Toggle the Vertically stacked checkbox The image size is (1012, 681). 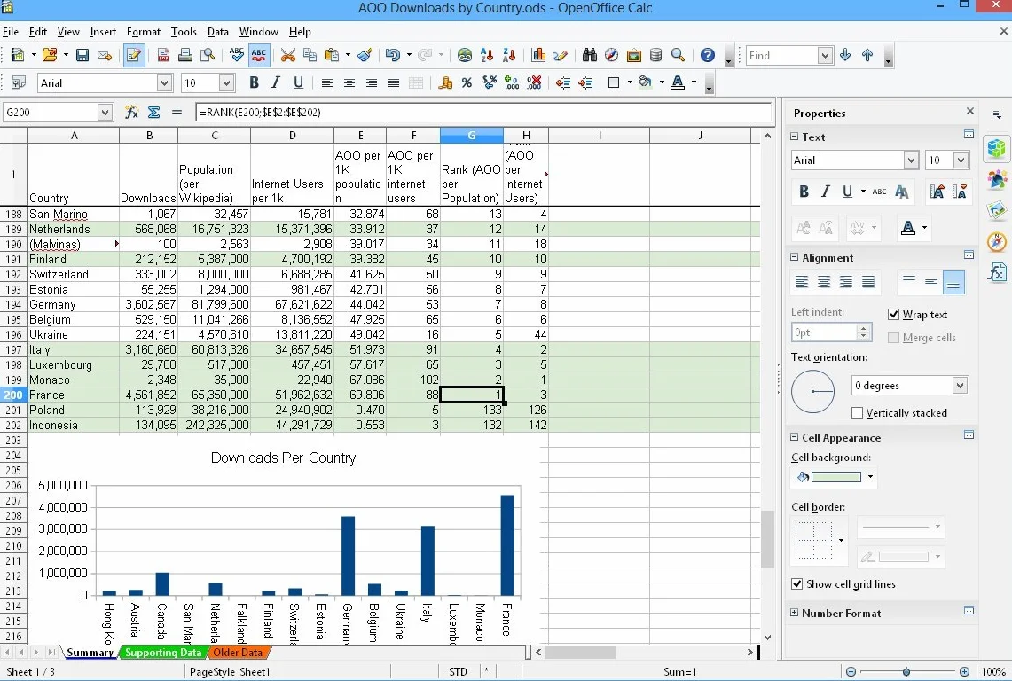[x=857, y=412]
